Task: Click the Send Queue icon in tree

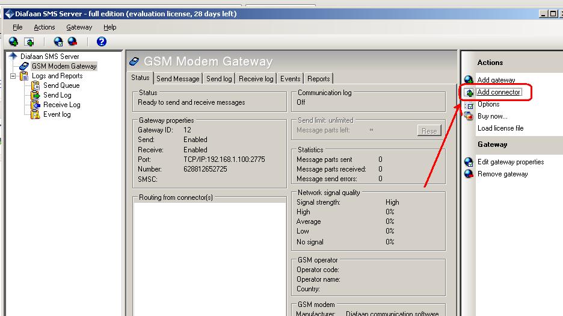Action: tap(35, 85)
